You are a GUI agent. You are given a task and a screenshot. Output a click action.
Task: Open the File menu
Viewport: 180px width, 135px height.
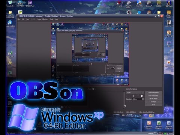pos(19,19)
